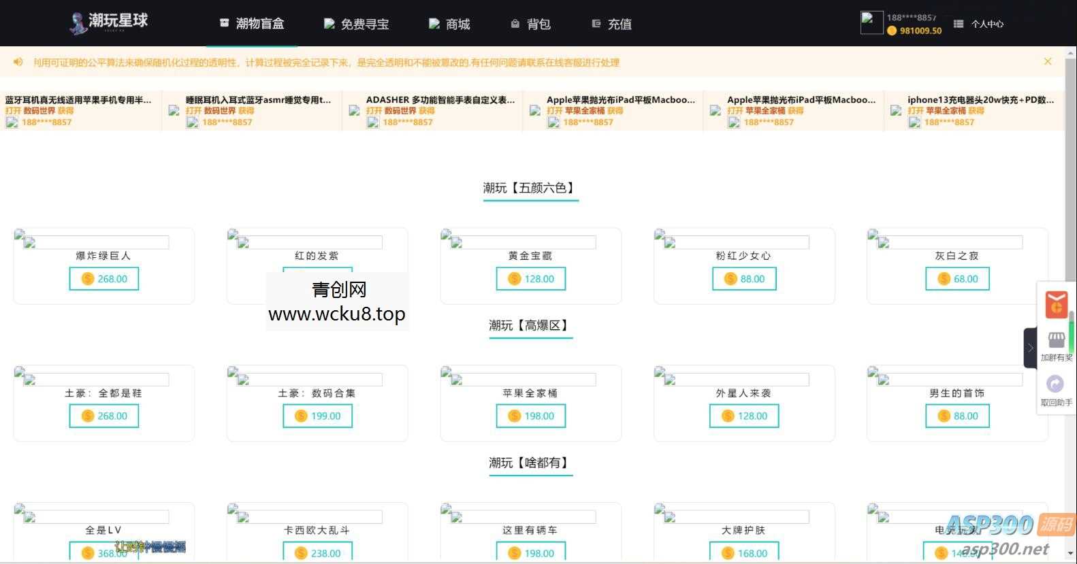
Task: Open the 充值 tab
Action: pyautogui.click(x=611, y=24)
